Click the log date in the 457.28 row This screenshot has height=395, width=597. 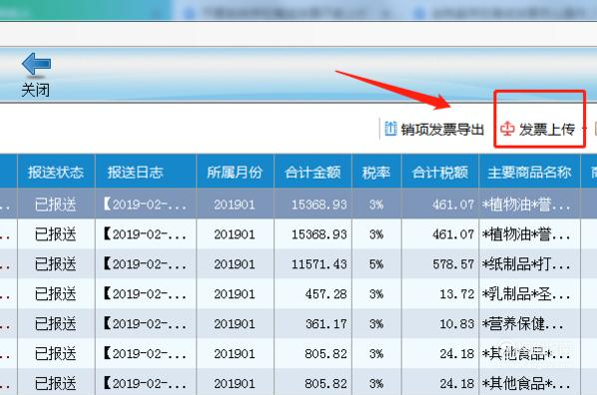point(145,294)
